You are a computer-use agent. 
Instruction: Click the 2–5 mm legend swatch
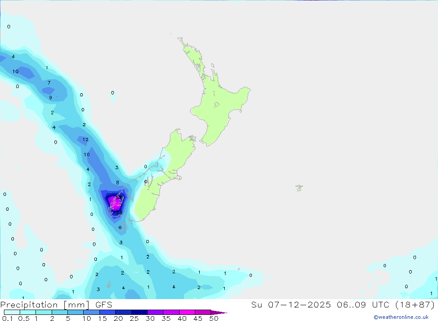point(60,312)
